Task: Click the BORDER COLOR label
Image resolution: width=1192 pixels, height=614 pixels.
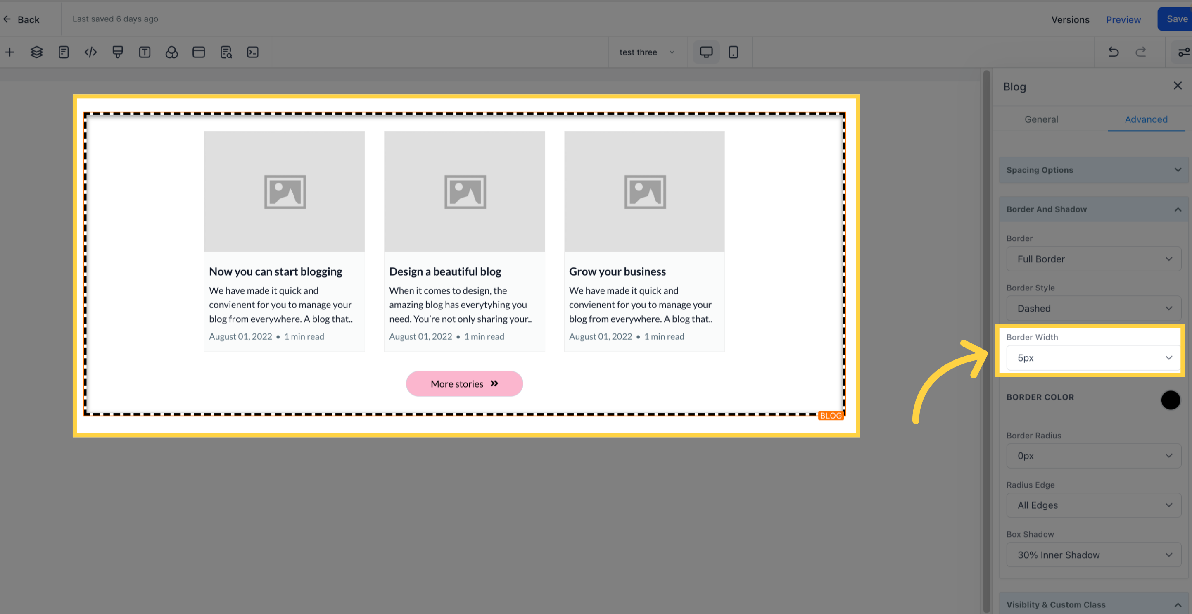Action: [1040, 397]
